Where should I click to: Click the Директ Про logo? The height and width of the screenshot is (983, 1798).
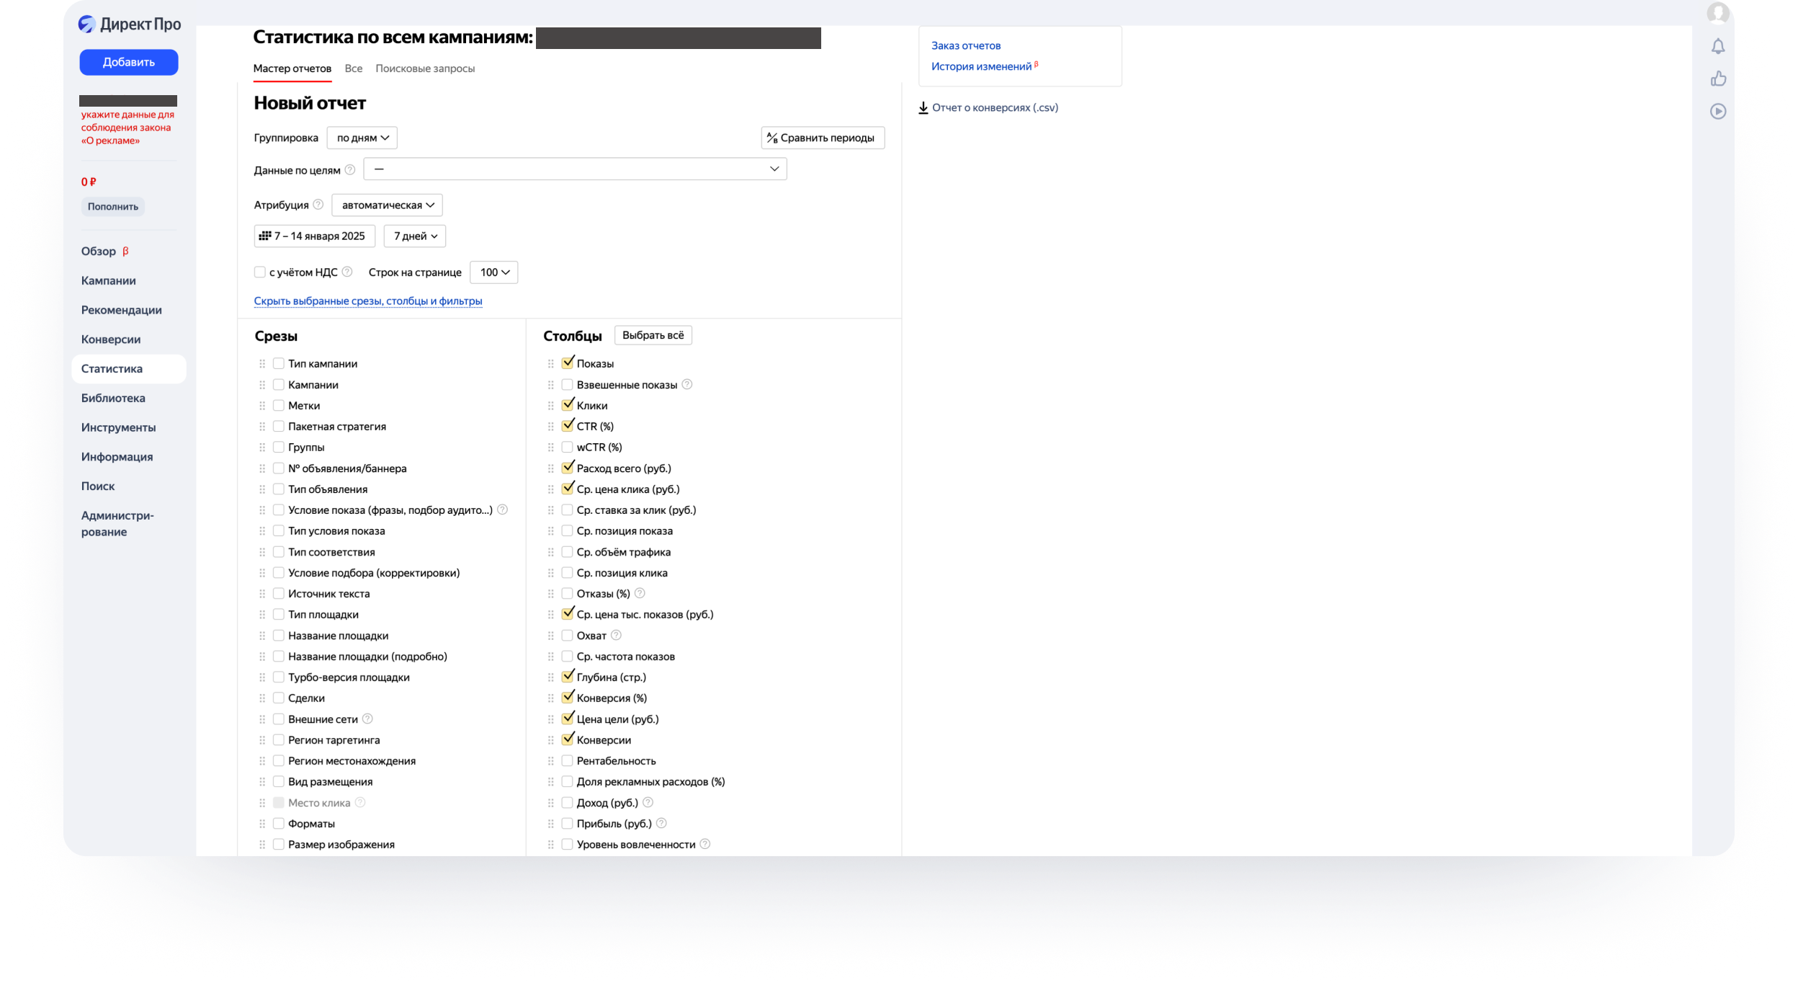click(130, 25)
